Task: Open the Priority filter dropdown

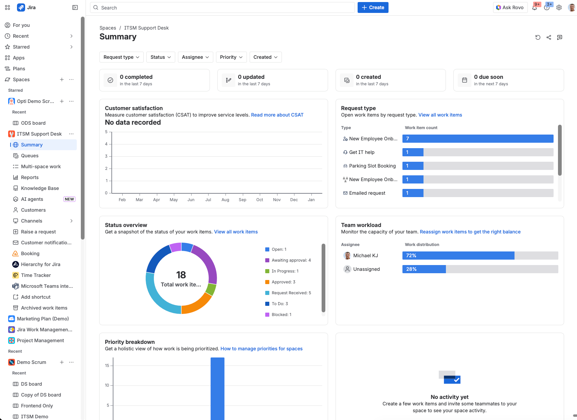Action: [x=231, y=57]
